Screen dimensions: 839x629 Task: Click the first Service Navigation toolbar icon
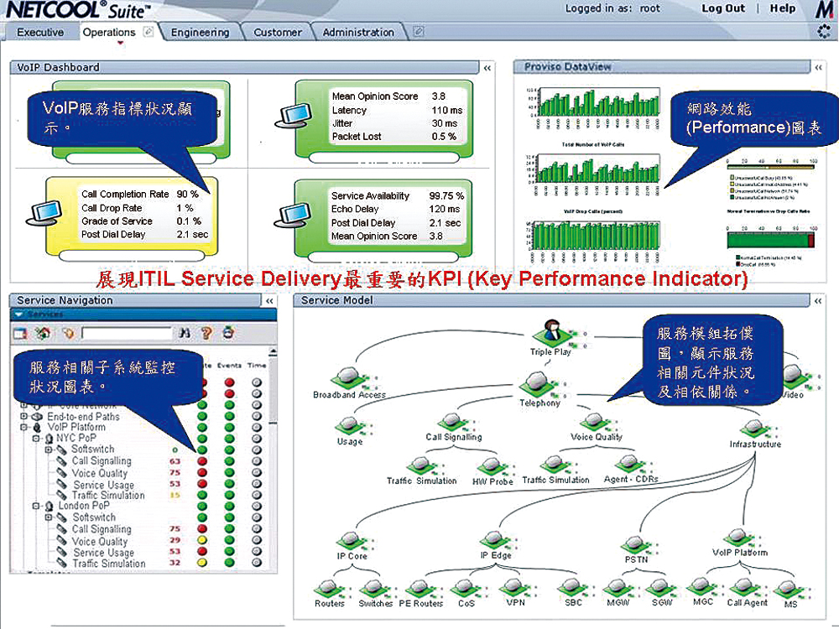click(x=20, y=333)
